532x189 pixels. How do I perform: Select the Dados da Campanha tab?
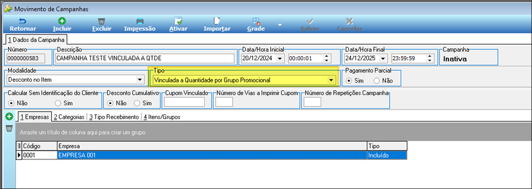pyautogui.click(x=37, y=40)
